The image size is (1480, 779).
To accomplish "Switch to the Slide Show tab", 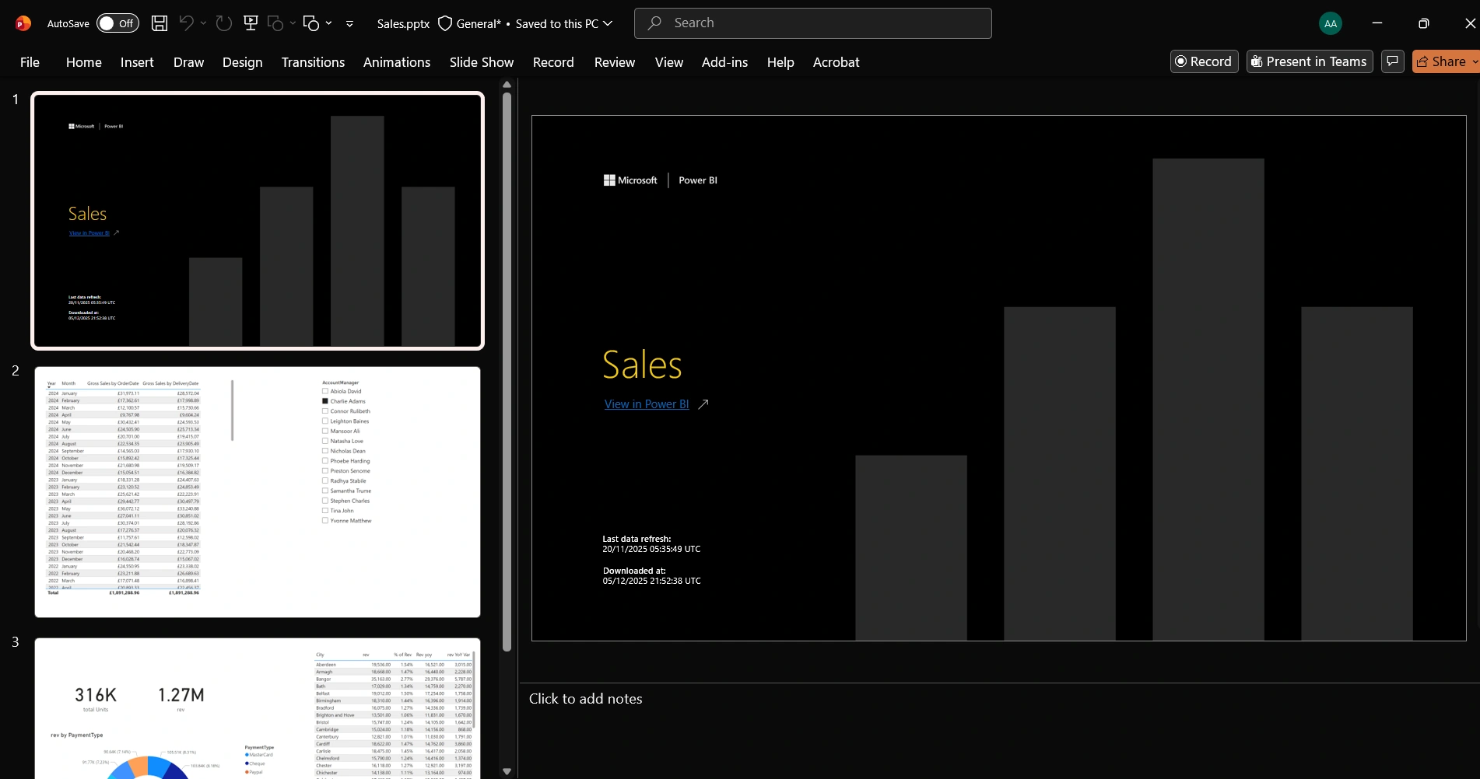I will 482,62.
